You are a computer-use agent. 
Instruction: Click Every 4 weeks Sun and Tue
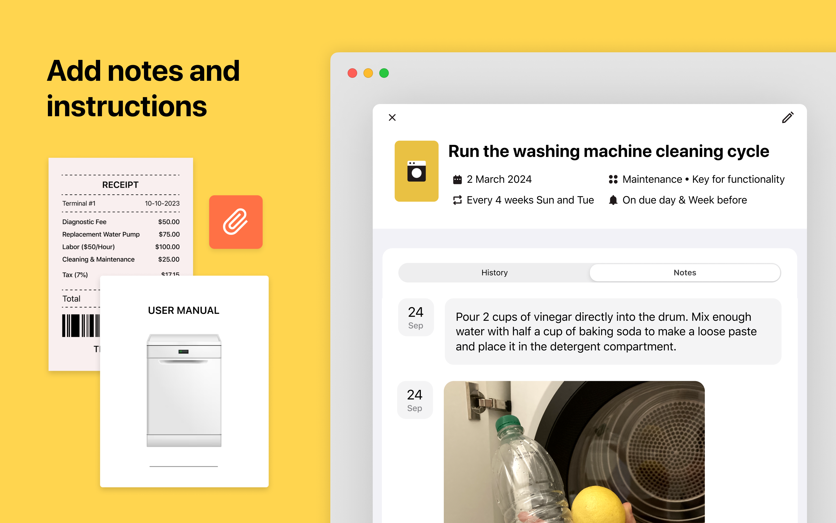pos(530,200)
